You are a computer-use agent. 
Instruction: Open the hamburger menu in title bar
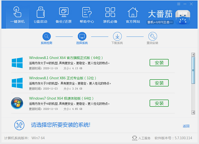tap(179, 4)
